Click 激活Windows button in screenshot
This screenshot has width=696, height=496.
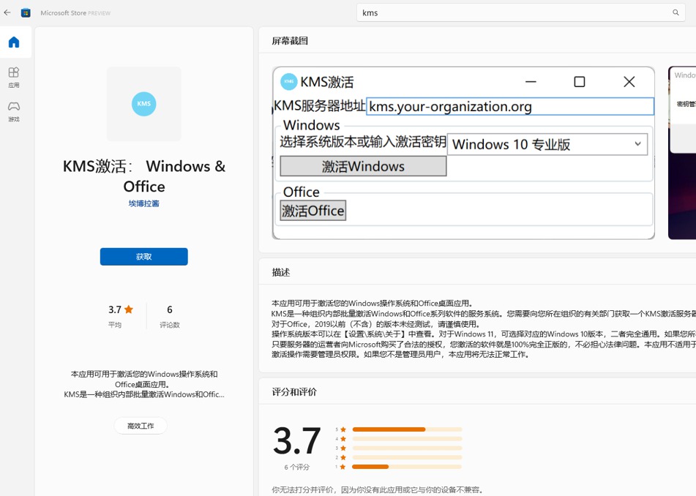[x=363, y=166]
